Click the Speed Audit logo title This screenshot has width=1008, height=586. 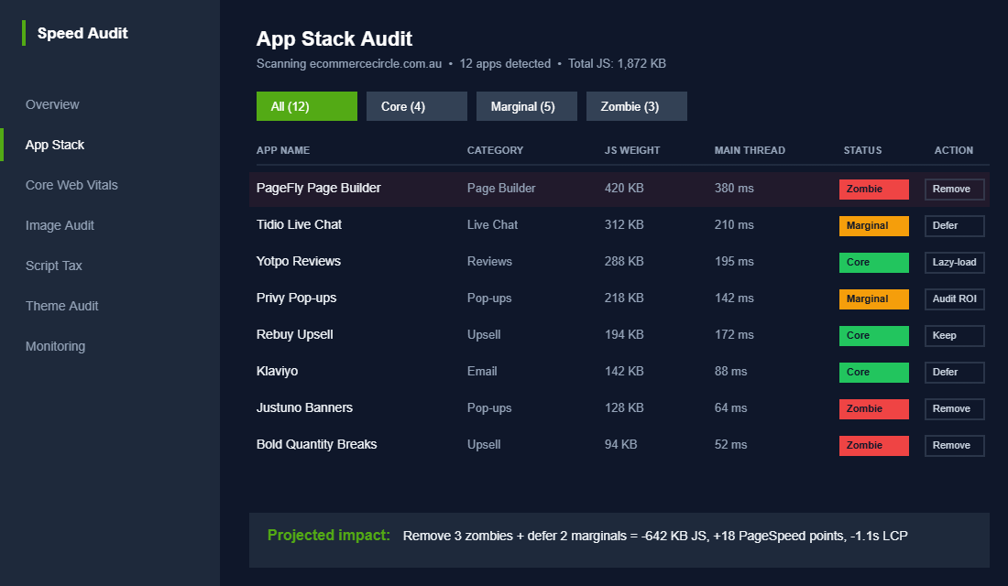pyautogui.click(x=82, y=33)
